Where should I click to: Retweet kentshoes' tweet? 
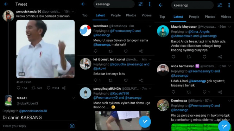(x=110, y=51)
